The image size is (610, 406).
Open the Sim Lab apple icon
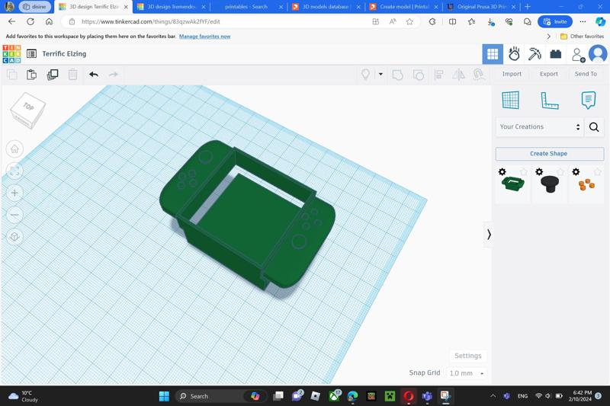coord(514,54)
